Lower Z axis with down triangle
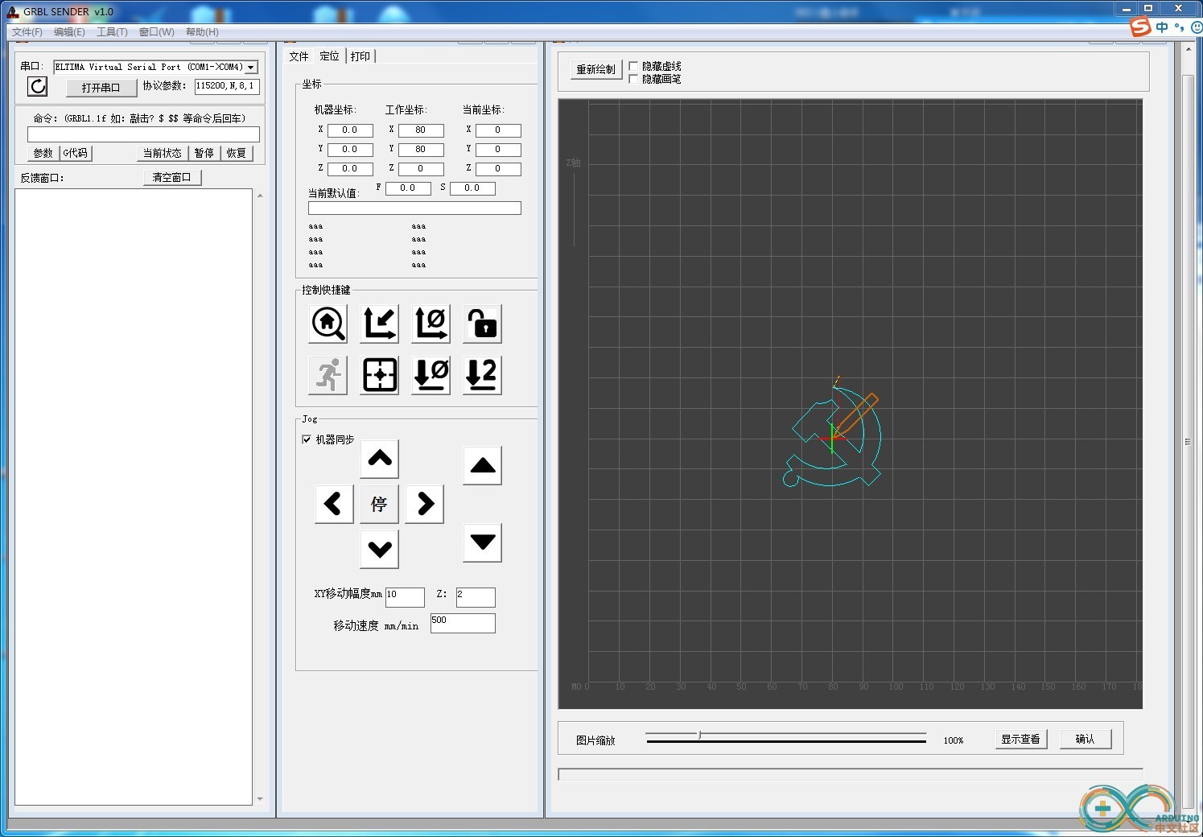The height and width of the screenshot is (837, 1203). [x=483, y=542]
